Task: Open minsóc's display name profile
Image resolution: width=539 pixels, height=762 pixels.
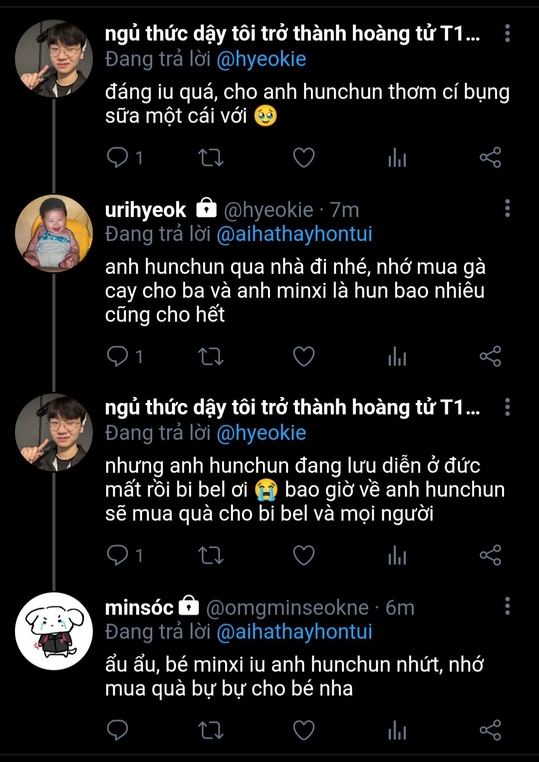Action: (x=139, y=607)
